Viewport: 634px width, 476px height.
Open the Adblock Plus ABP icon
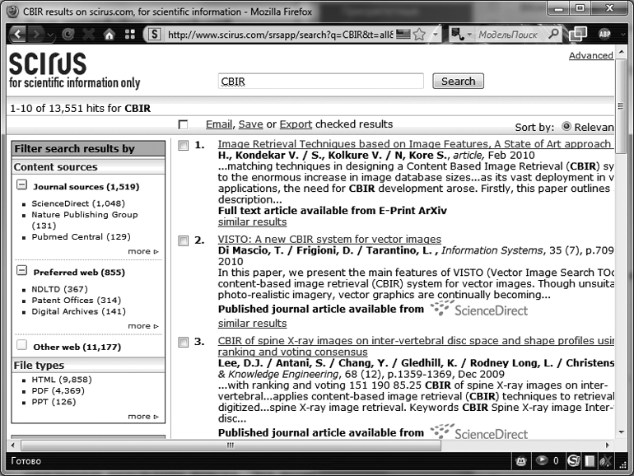pyautogui.click(x=605, y=35)
